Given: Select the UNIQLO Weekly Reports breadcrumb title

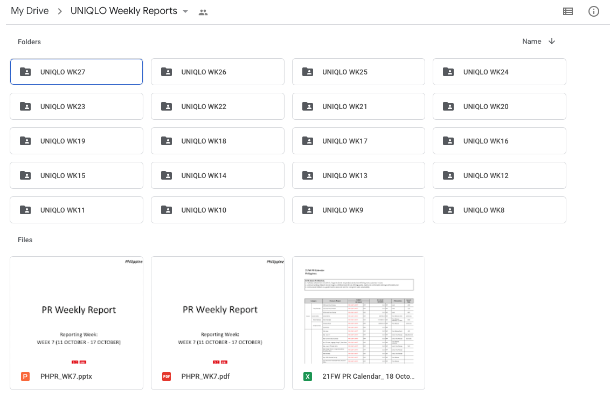Looking at the screenshot, I should (x=123, y=11).
